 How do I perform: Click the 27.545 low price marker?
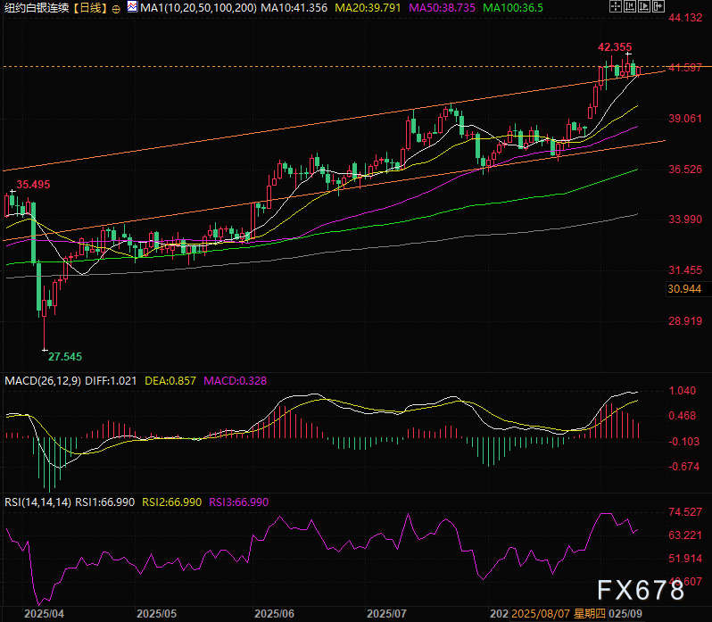pyautogui.click(x=62, y=356)
